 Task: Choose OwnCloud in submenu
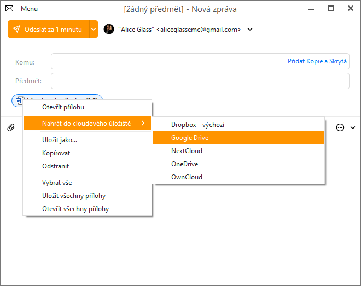coord(238,177)
